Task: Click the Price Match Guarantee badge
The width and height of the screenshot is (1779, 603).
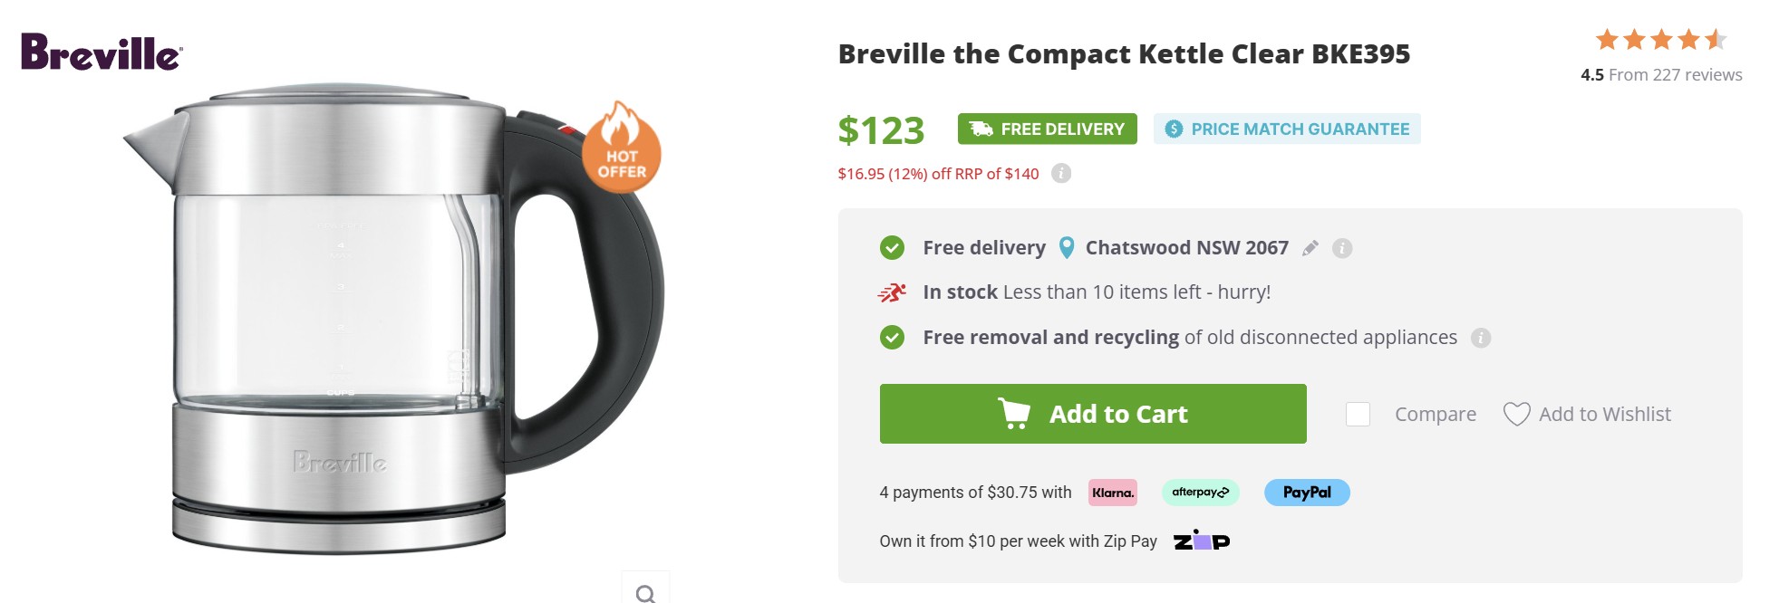Action: [x=1287, y=129]
